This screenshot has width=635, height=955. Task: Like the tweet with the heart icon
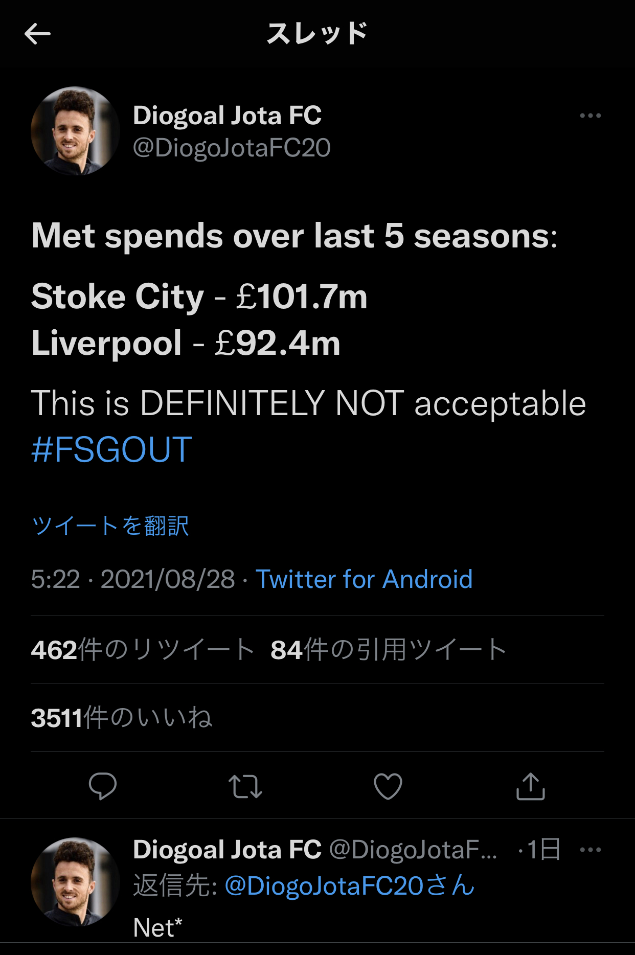[388, 786]
